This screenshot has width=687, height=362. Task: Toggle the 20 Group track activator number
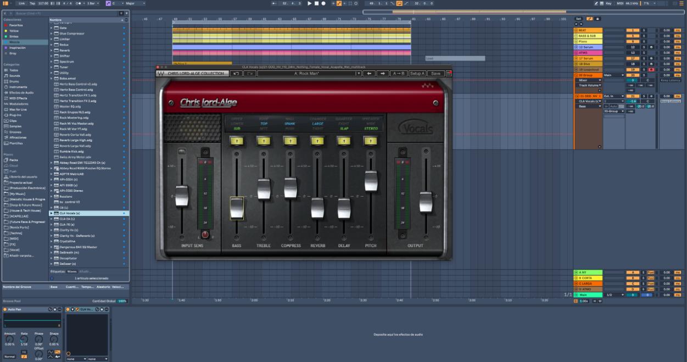pyautogui.click(x=633, y=75)
